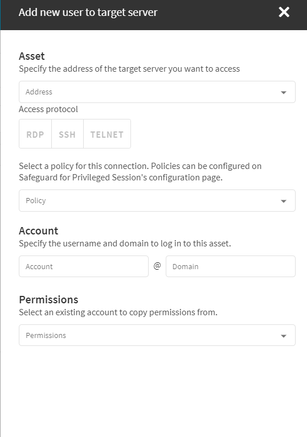This screenshot has width=307, height=437.
Task: Click into the Address combo field
Action: (157, 92)
